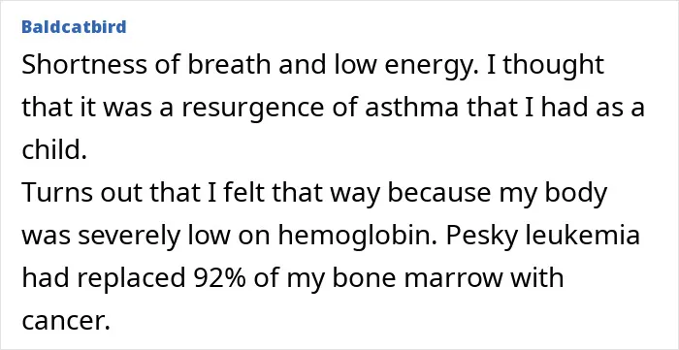Viewport: 679px width, 350px height.
Task: Click the word "asthma" in the comment
Action: (x=411, y=108)
